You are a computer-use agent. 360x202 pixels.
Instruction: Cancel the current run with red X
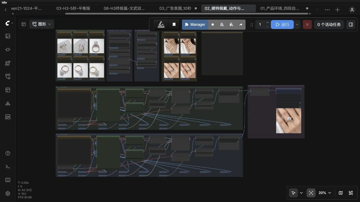(307, 24)
